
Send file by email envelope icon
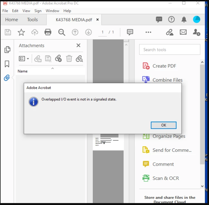pyautogui.click(x=183, y=32)
